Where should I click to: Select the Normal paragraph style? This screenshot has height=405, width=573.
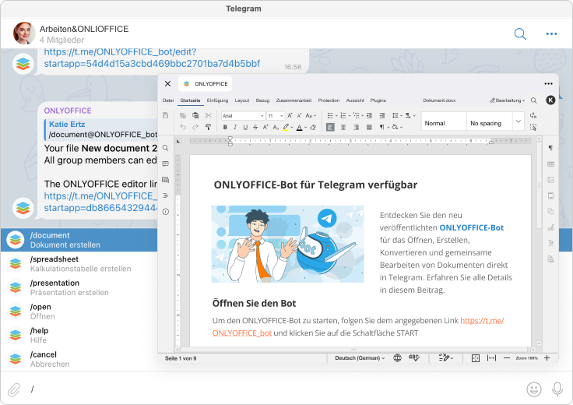pos(444,121)
